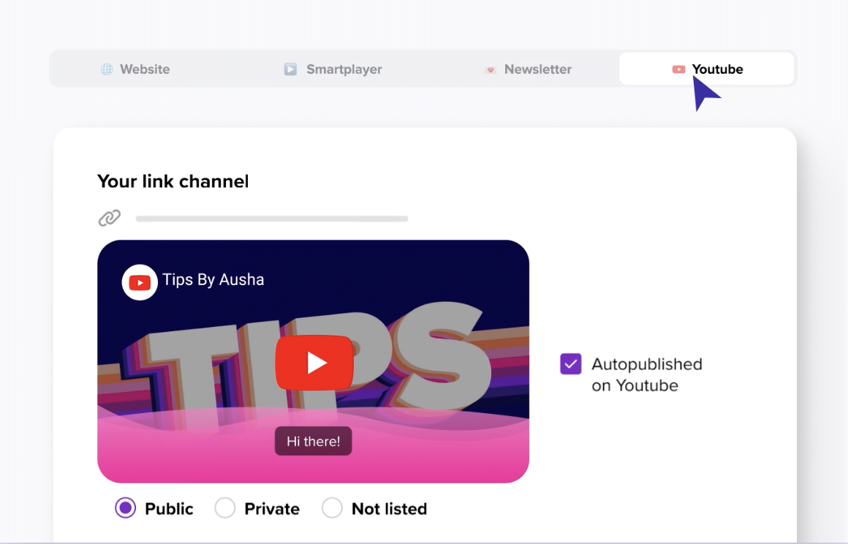This screenshot has width=848, height=544.
Task: Click the 'Tips By Ausha' video title
Action: pos(213,279)
